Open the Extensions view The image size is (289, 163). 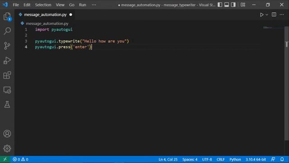tap(7, 75)
